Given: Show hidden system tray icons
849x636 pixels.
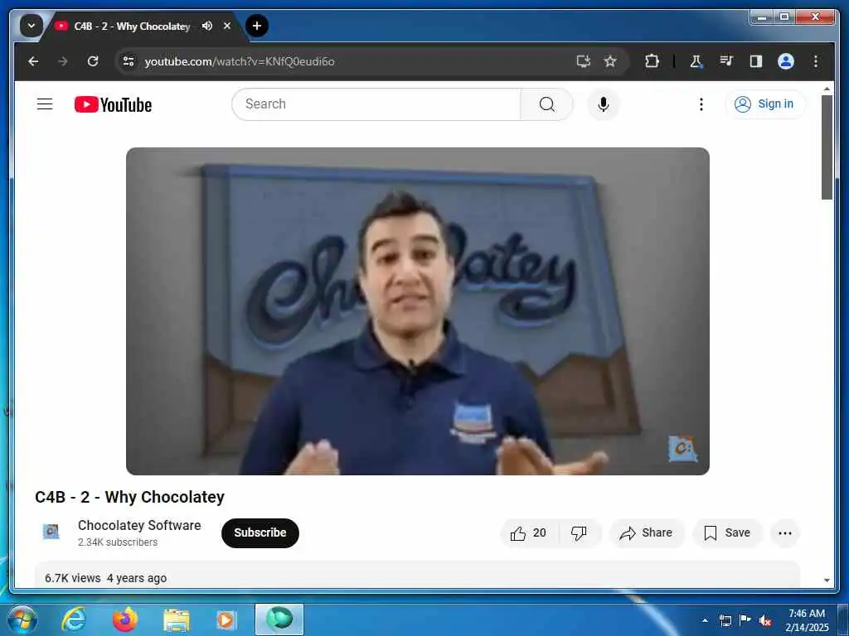Looking at the screenshot, I should [x=705, y=620].
